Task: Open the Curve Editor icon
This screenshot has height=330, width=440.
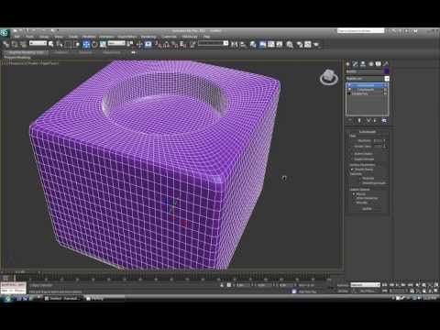Action: click(270, 44)
